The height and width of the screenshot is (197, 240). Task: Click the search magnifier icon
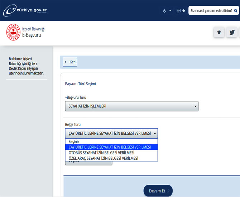[x=236, y=11]
